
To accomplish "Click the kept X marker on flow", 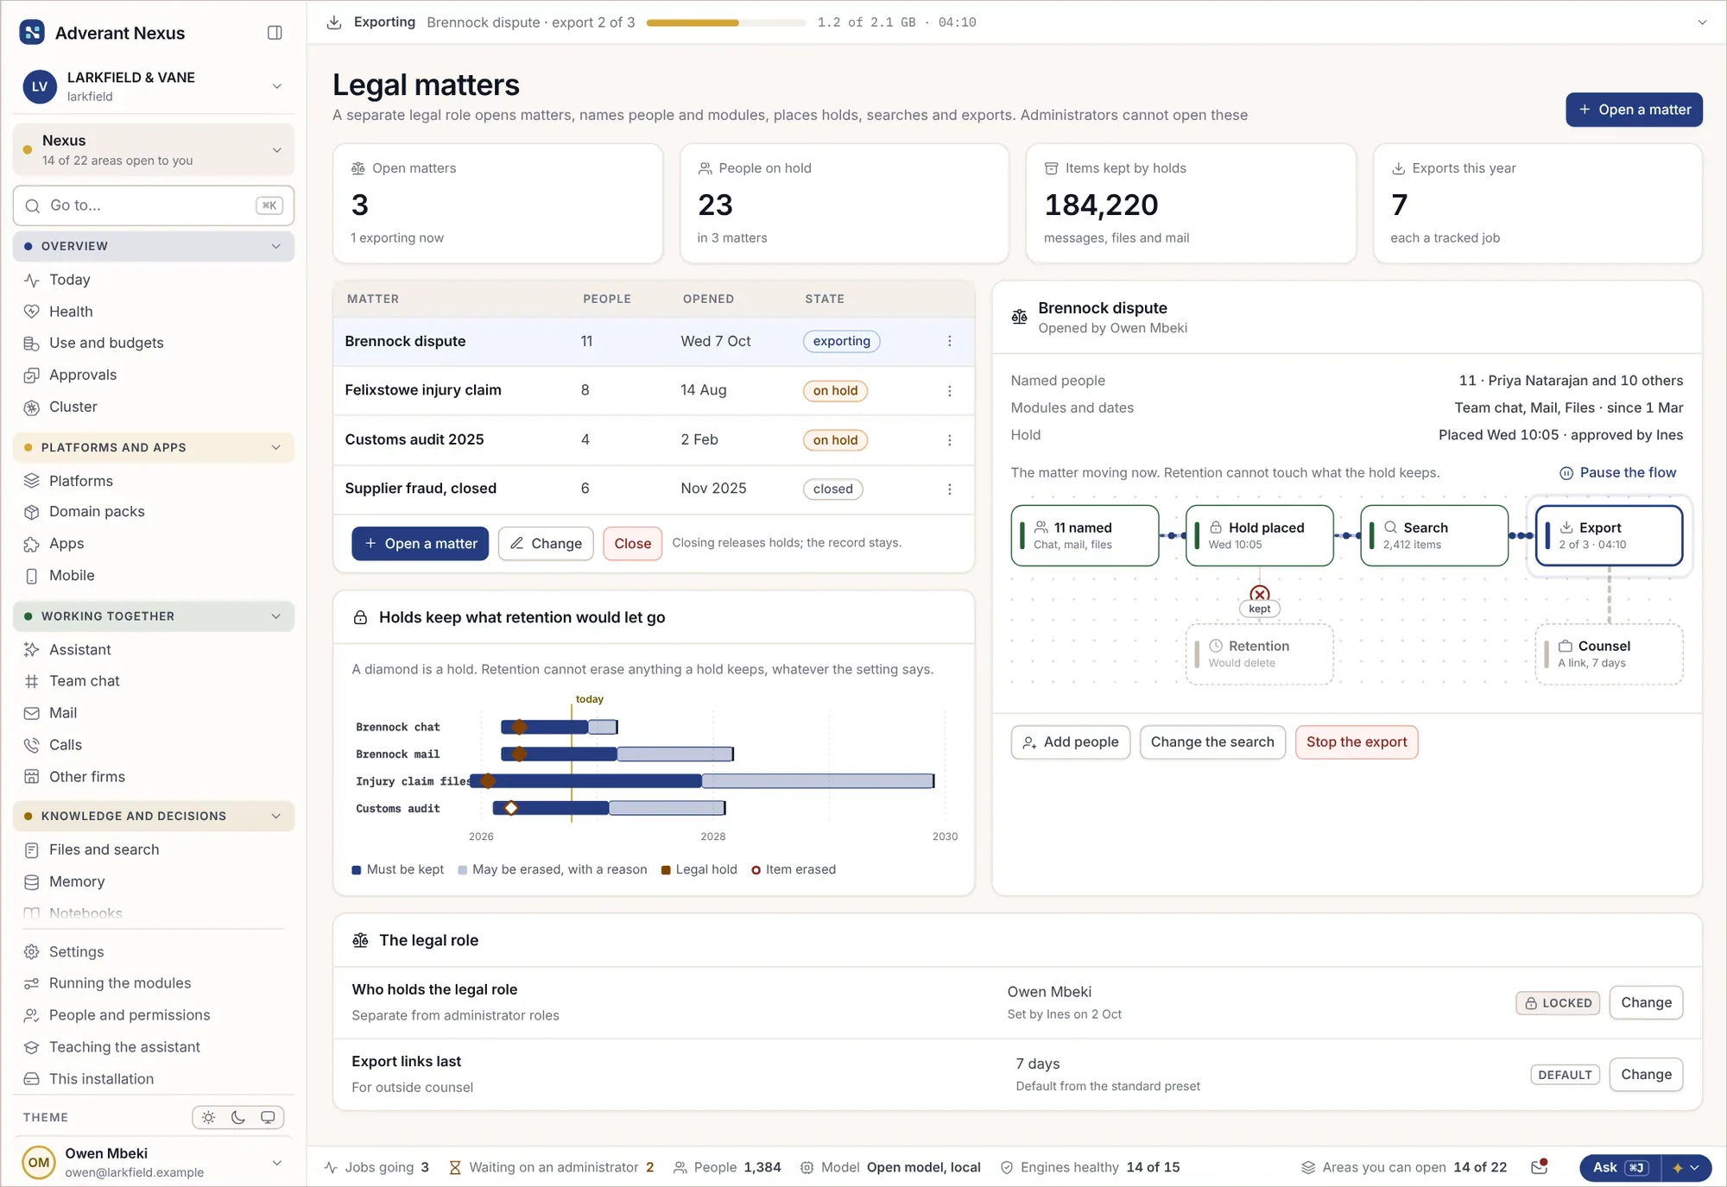I will click(x=1260, y=594).
